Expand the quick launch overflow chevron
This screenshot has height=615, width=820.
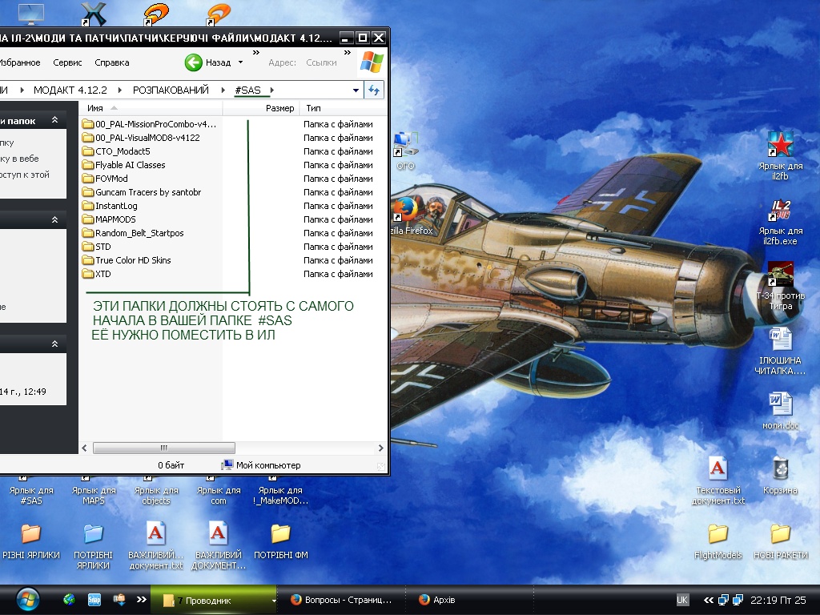141,599
